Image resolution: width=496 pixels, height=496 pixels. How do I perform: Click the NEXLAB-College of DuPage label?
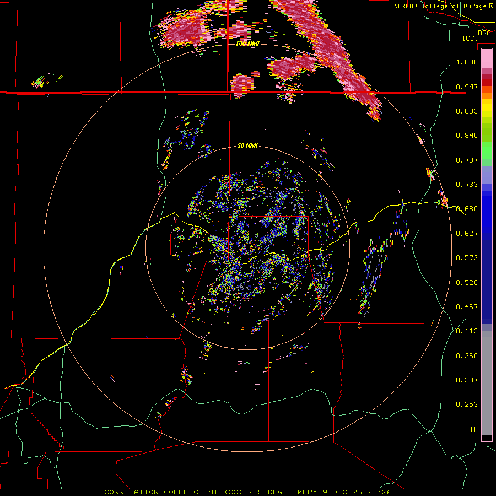pyautogui.click(x=441, y=6)
